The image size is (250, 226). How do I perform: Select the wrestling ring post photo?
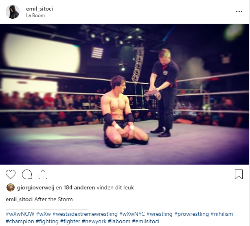[125, 94]
